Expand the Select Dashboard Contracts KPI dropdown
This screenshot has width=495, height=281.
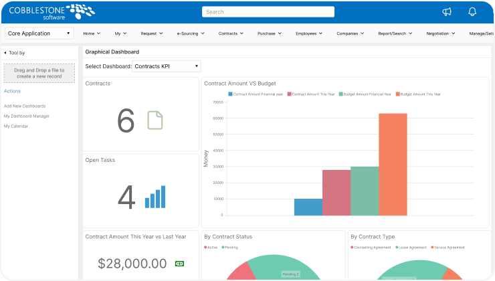pos(166,66)
